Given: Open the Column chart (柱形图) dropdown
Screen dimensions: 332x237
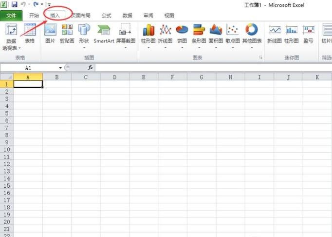Looking at the screenshot, I should tap(148, 48).
